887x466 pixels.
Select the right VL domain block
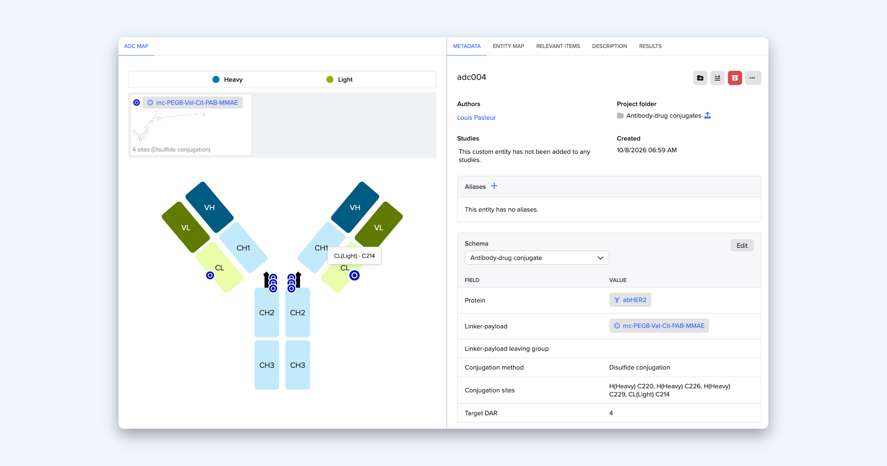point(379,227)
